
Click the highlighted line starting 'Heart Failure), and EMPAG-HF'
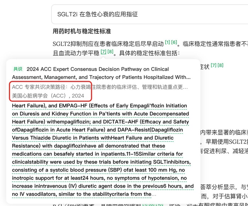100,106
